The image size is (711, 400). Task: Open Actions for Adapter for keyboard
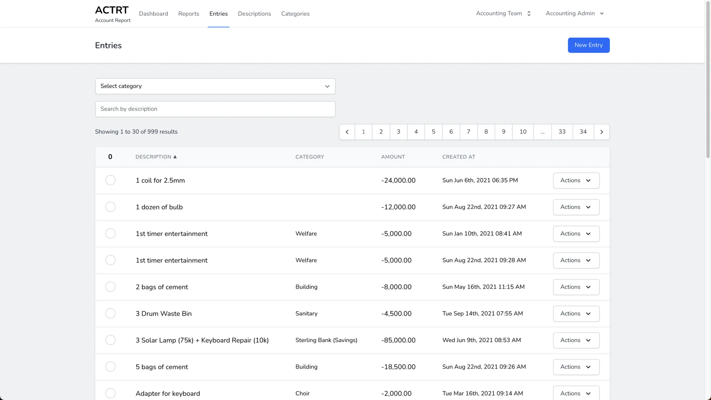coord(576,393)
